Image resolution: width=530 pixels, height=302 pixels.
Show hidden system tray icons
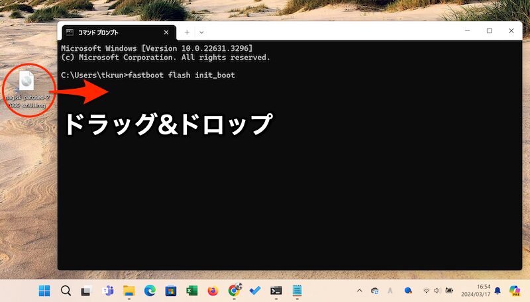pyautogui.click(x=360, y=291)
